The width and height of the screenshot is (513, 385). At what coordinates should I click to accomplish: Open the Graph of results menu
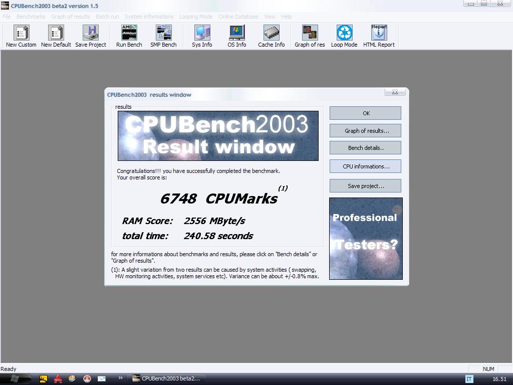pos(70,17)
